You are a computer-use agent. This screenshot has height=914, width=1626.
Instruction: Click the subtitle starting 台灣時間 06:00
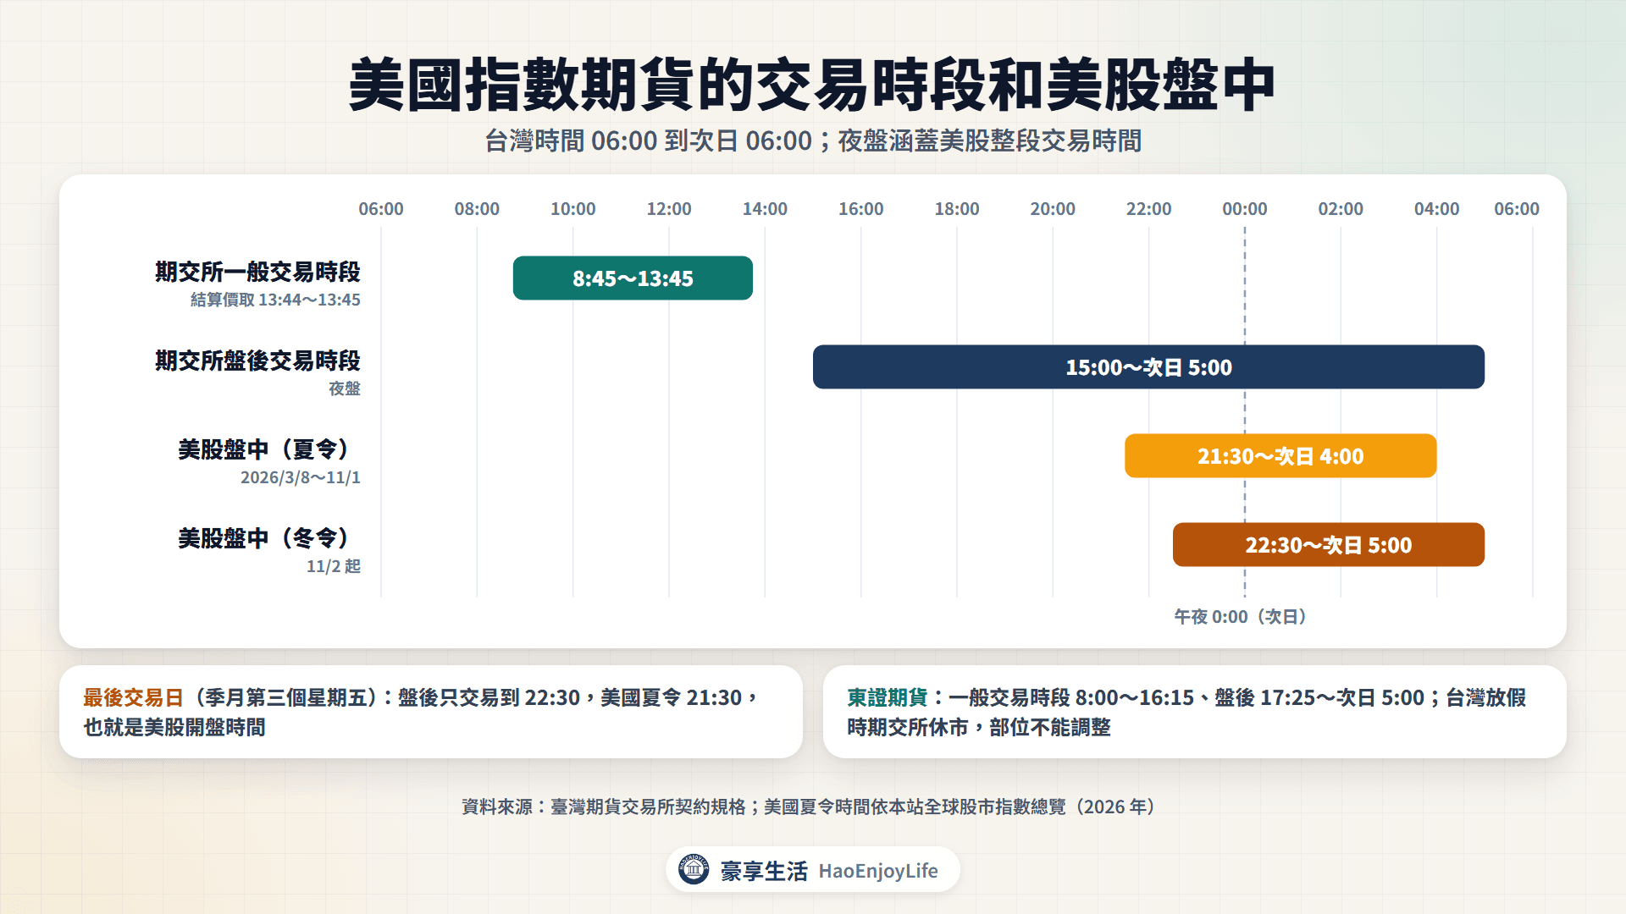tap(813, 140)
